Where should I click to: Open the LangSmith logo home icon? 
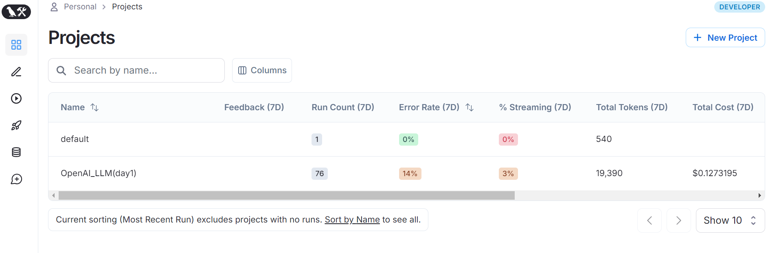(16, 11)
